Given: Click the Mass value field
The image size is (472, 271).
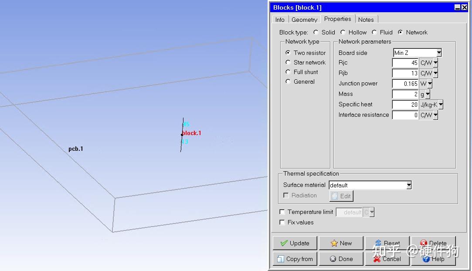Looking at the screenshot, I should click(405, 94).
